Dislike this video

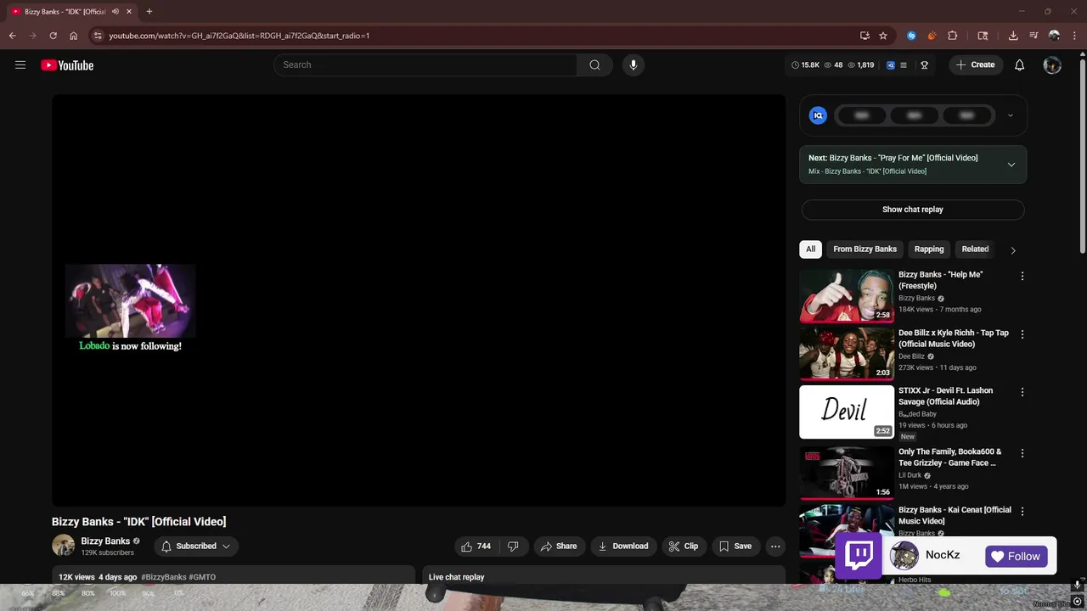coord(513,547)
